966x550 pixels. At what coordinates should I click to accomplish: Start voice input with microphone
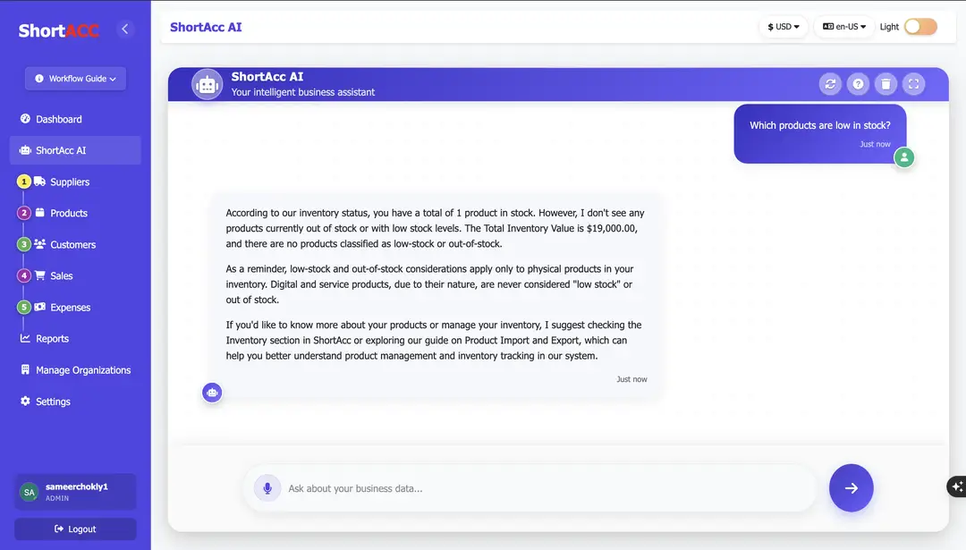tap(267, 488)
